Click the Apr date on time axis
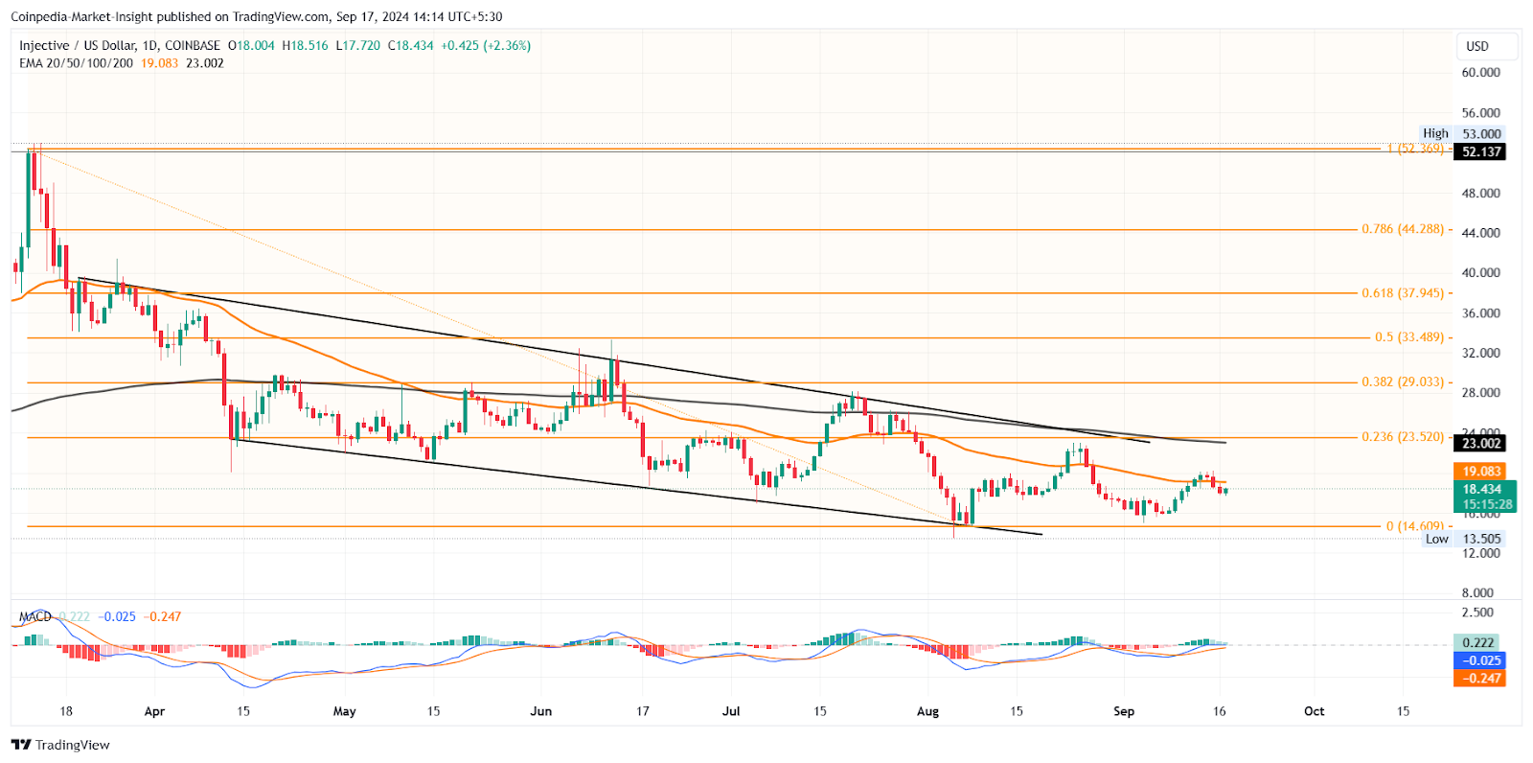This screenshot has height=763, width=1533. (x=154, y=711)
